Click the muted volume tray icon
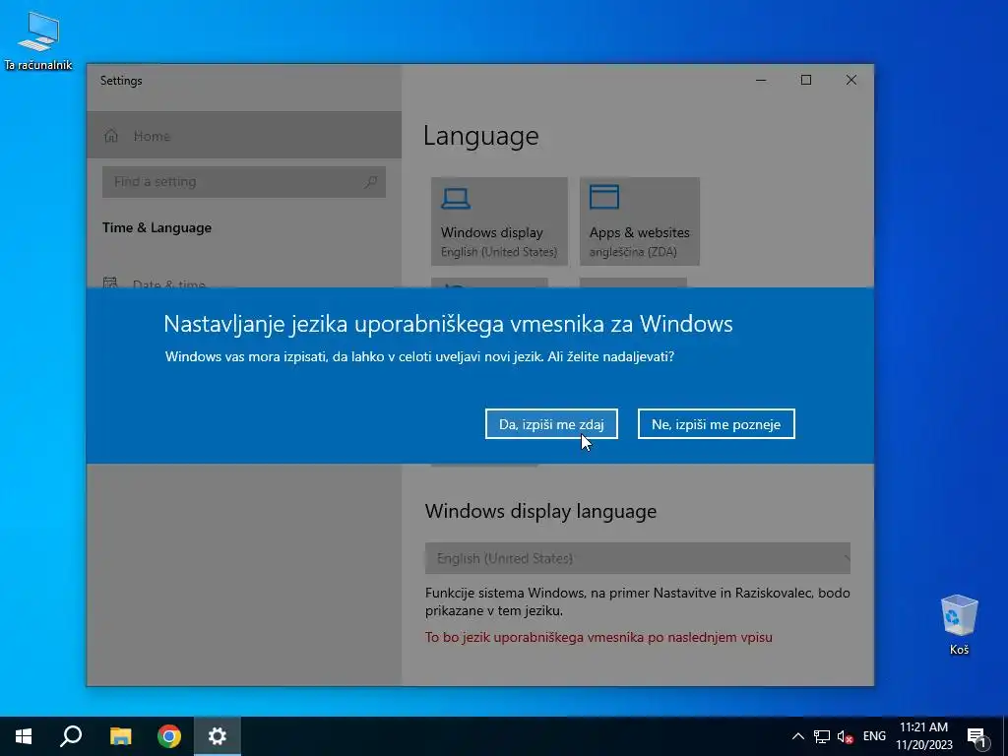Screen dimensions: 1008x756 pyautogui.click(x=846, y=736)
